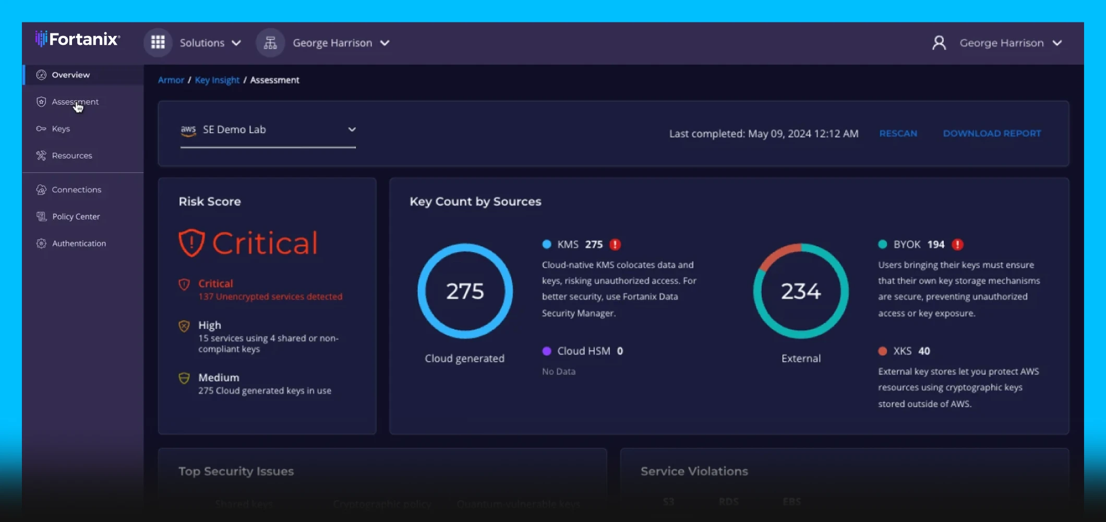
Task: Expand the Solutions dropdown
Action: [210, 43]
